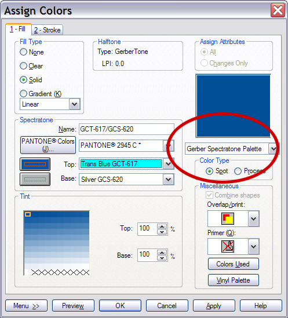
Task: Click the Overlap/print overprint icon
Action: pos(228,218)
